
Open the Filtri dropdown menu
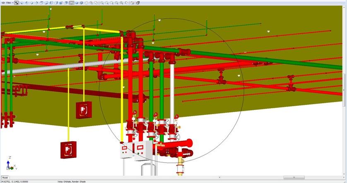pos(9,2)
